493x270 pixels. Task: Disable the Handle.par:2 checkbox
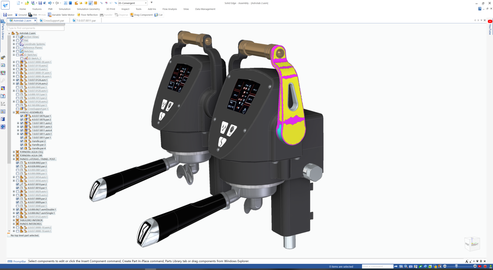coord(21,141)
